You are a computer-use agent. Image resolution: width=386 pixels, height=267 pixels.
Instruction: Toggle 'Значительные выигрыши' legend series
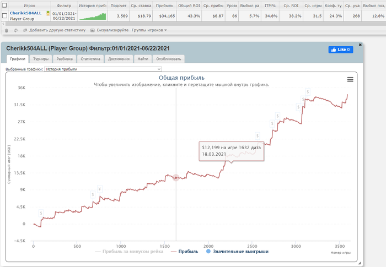coord(237,251)
